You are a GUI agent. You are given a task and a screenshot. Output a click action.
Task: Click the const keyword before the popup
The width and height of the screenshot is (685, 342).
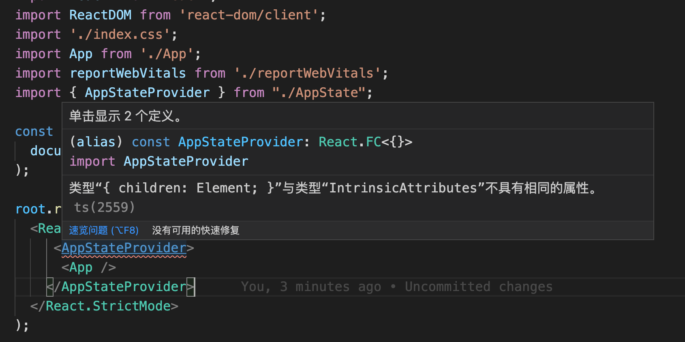point(34,131)
